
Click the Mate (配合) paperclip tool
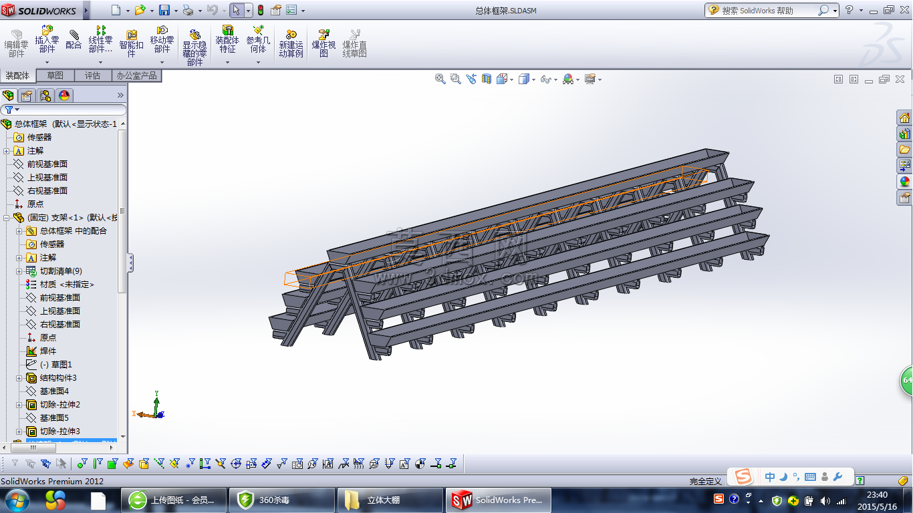74,39
